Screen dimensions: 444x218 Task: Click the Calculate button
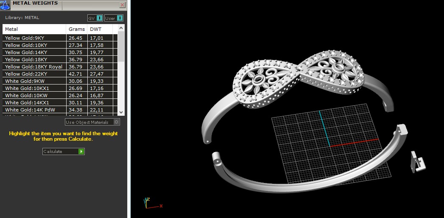point(64,151)
